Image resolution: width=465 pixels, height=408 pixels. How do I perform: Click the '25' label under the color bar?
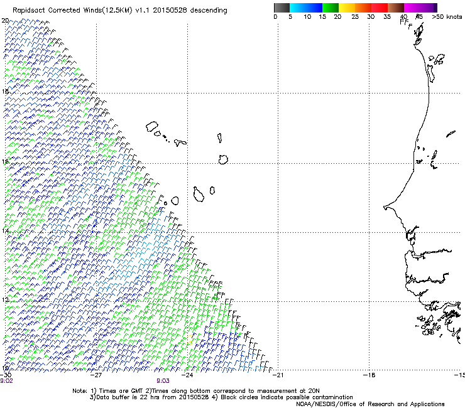coord(355,17)
